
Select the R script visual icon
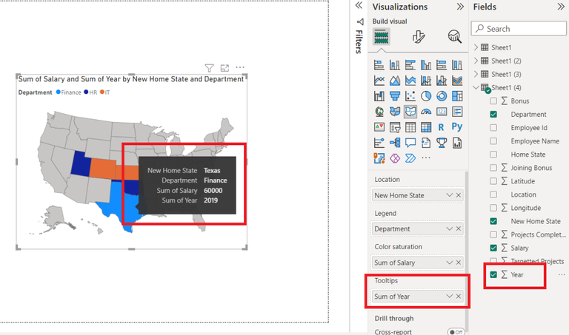(x=442, y=127)
